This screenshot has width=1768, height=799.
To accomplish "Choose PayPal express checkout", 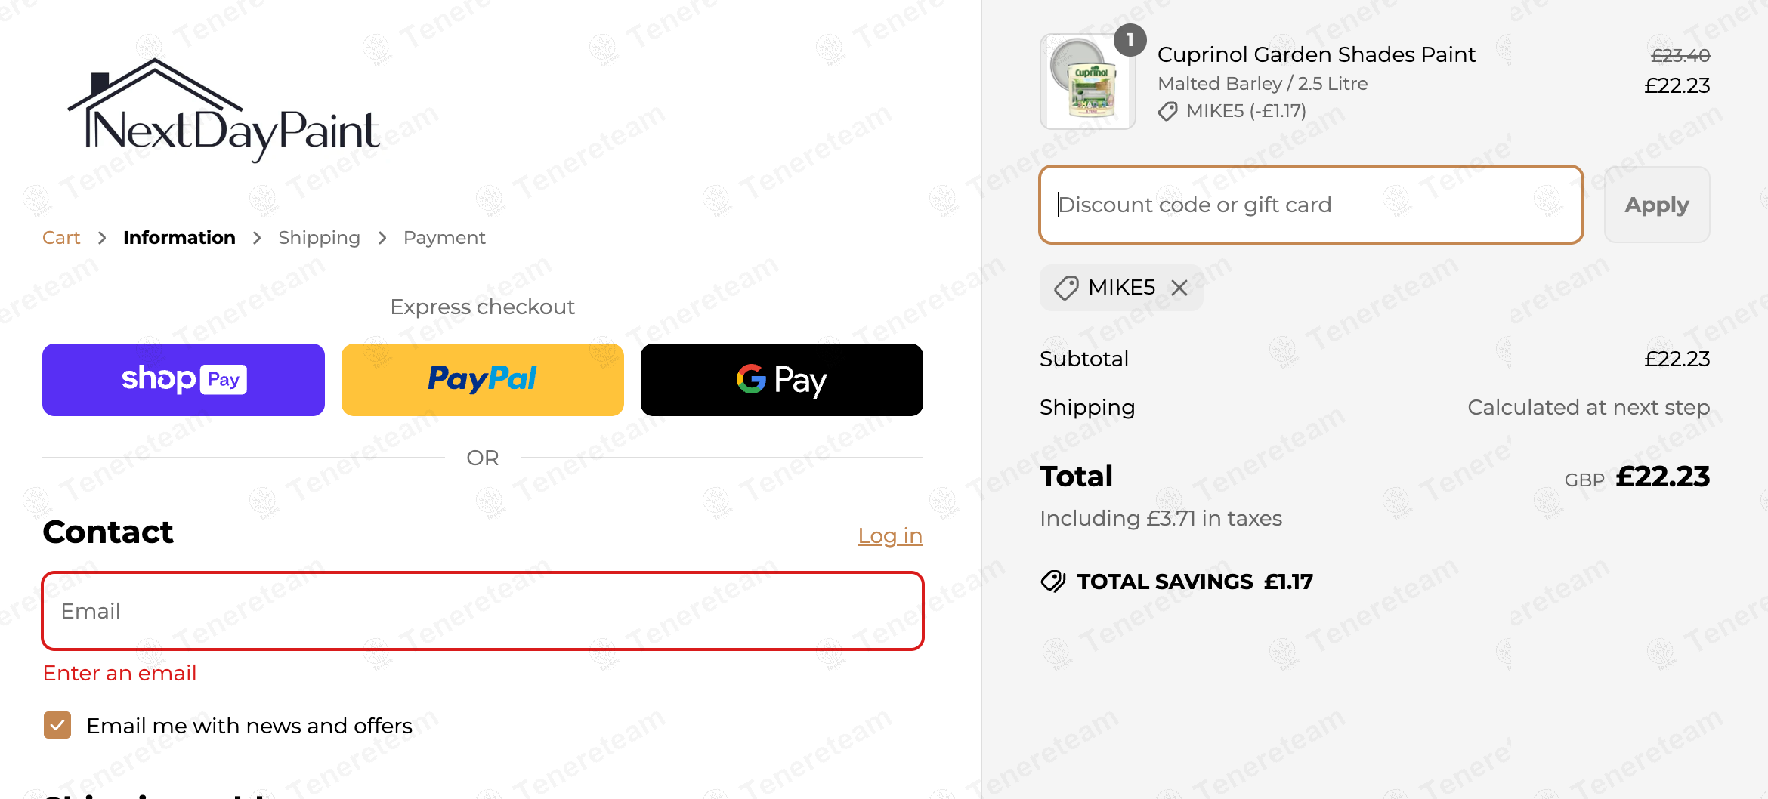I will click(x=483, y=380).
